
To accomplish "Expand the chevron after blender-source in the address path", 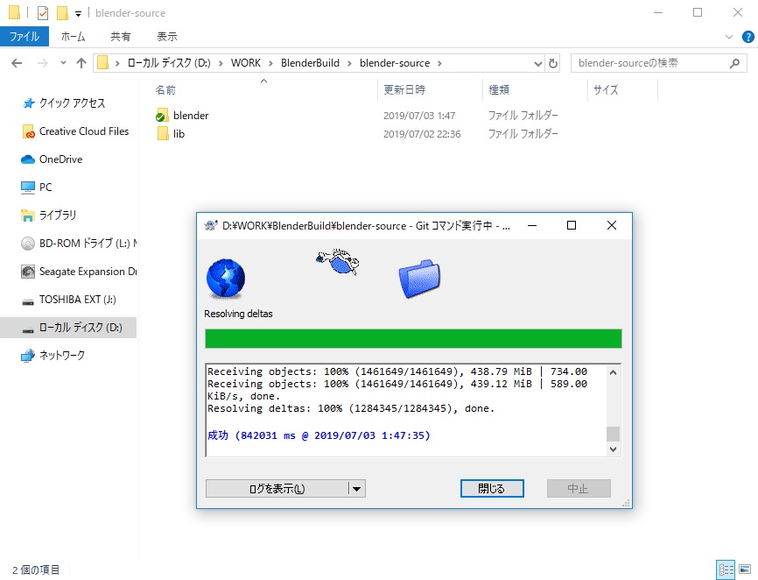I will pos(439,63).
